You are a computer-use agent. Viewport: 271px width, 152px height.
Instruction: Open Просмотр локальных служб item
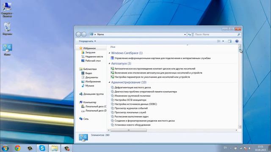pos(128,112)
